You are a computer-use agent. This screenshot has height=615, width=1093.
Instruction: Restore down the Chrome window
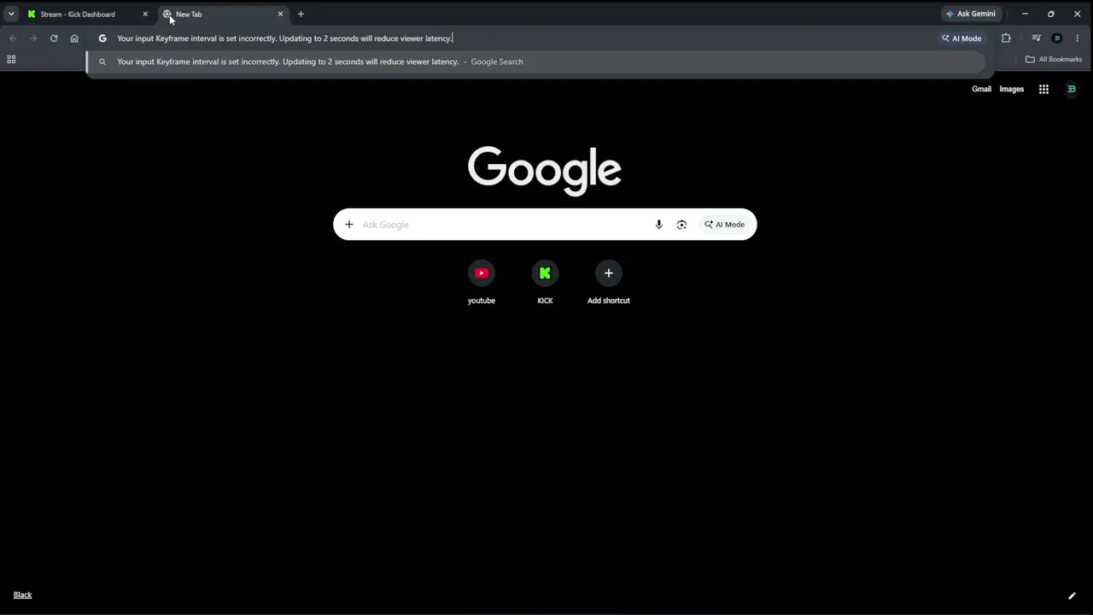1051,14
